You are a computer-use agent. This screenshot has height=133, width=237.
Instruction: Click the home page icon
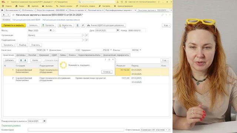(2, 10)
